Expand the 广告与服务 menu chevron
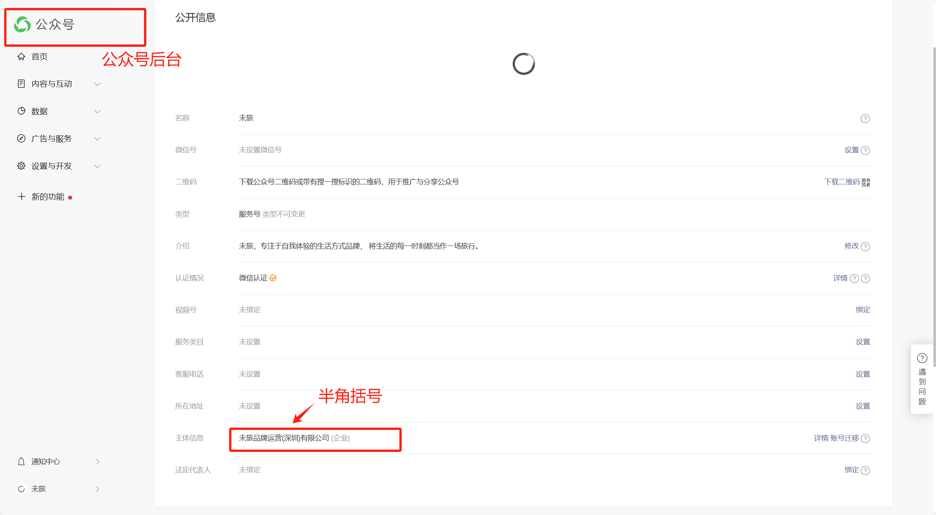The width and height of the screenshot is (936, 515). pyautogui.click(x=97, y=139)
